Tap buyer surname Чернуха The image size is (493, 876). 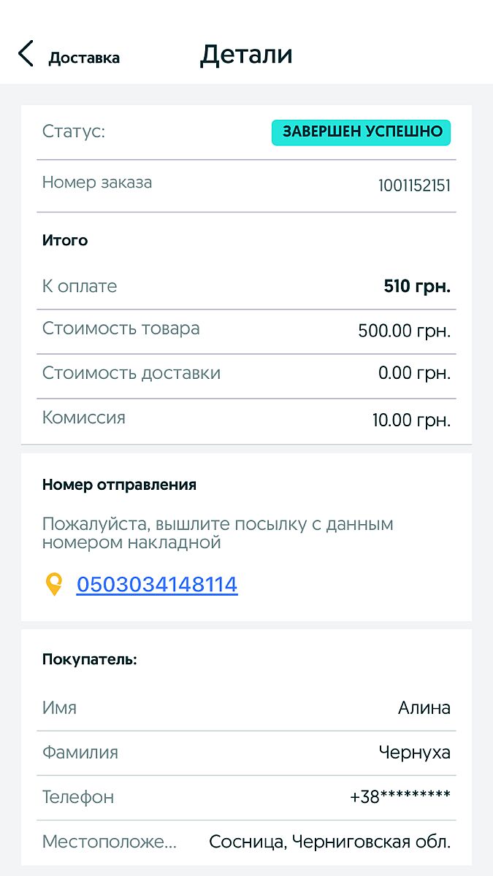[x=414, y=752]
